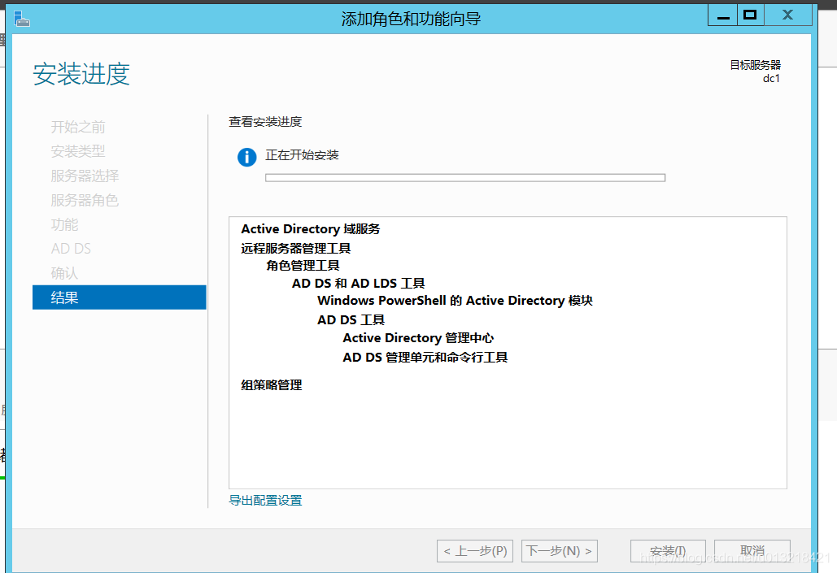Viewport: 837px width, 573px height.
Task: Select the '角色管理工具' row
Action: tap(303, 265)
